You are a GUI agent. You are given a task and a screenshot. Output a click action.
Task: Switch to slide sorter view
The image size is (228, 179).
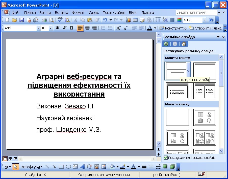point(10,159)
